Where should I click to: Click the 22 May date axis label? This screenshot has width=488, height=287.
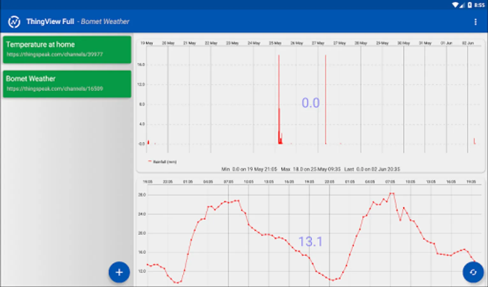211,43
